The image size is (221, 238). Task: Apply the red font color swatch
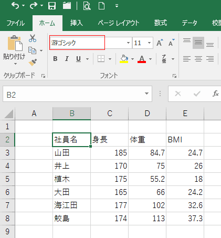coord(142,59)
